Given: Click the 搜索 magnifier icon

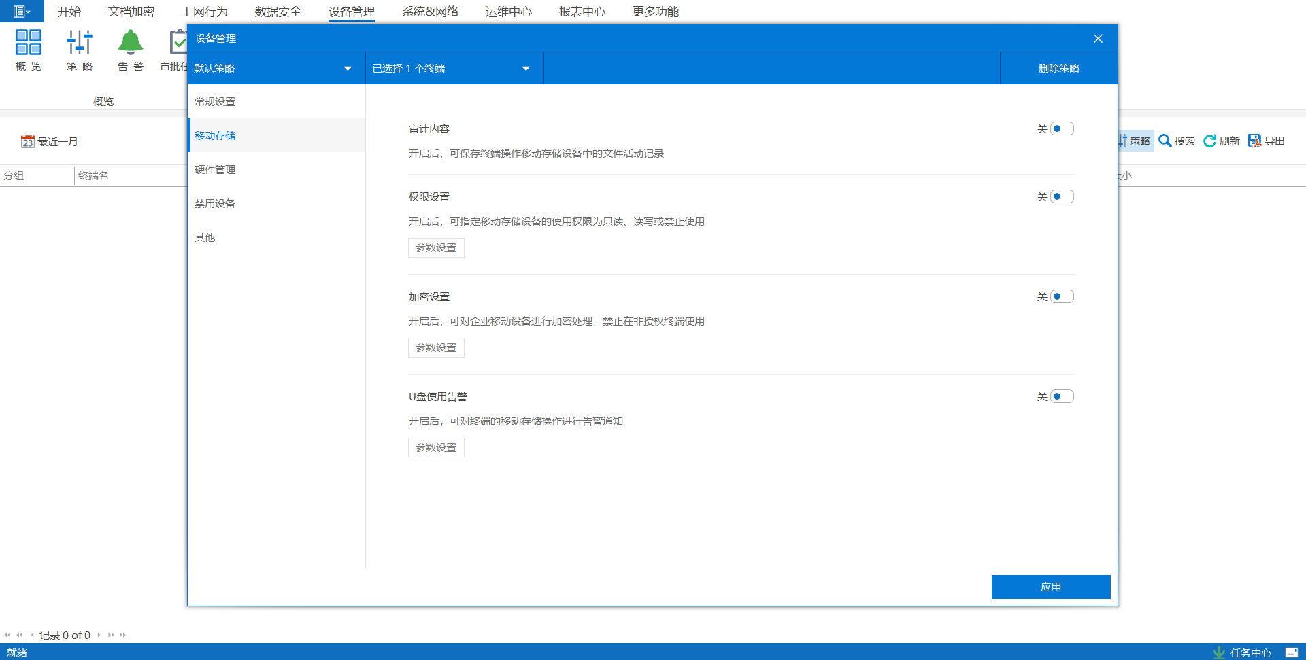Looking at the screenshot, I should [1165, 141].
